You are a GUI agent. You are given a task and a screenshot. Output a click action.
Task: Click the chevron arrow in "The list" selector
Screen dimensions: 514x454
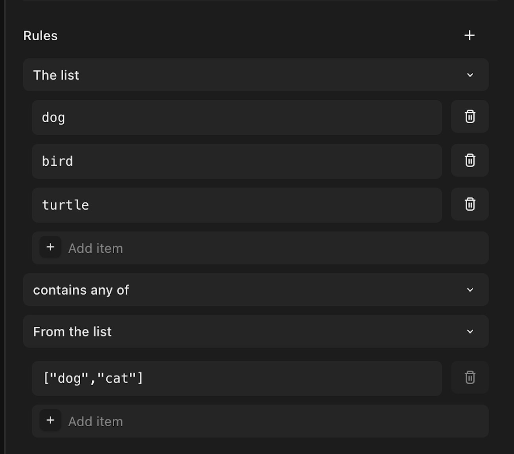coord(470,75)
